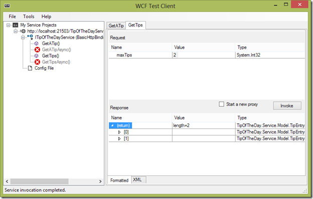
Task: Enable the Start a new proxy checkbox
Action: click(x=221, y=104)
